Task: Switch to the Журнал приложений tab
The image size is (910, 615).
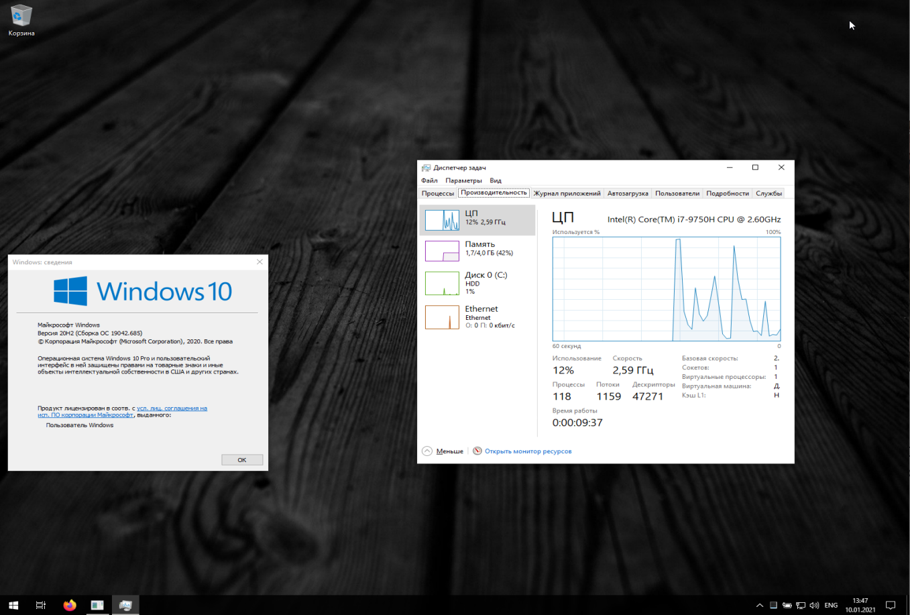Action: pyautogui.click(x=567, y=193)
